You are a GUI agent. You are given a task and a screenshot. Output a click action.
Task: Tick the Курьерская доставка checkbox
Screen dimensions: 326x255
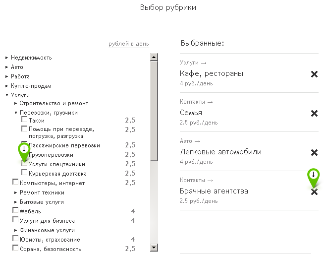[x=24, y=173]
